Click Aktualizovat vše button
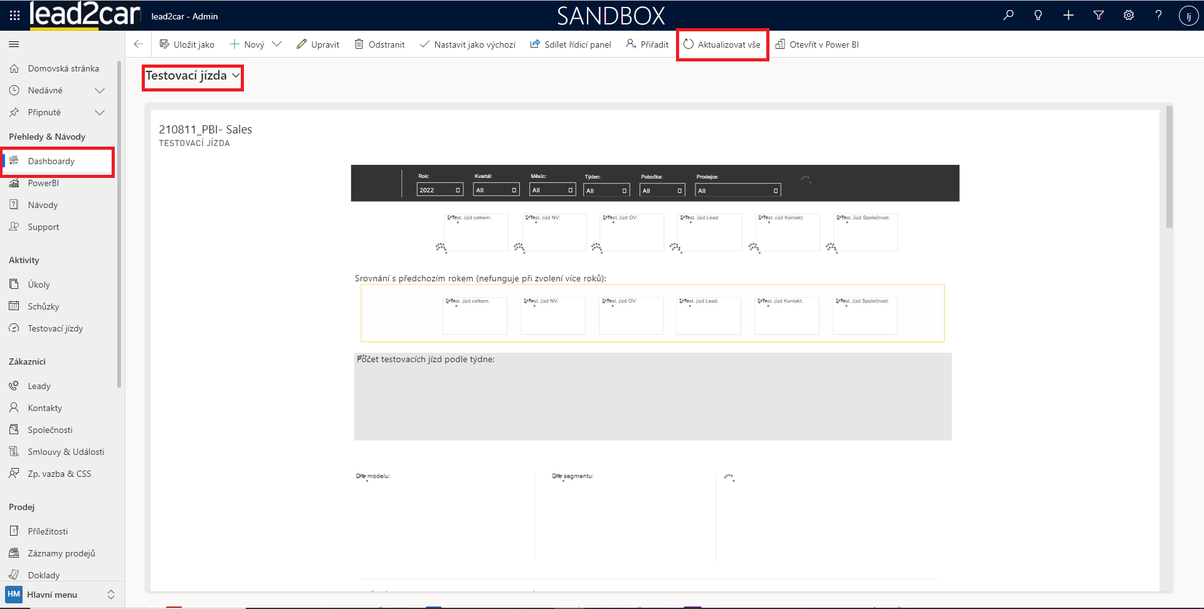 point(722,44)
